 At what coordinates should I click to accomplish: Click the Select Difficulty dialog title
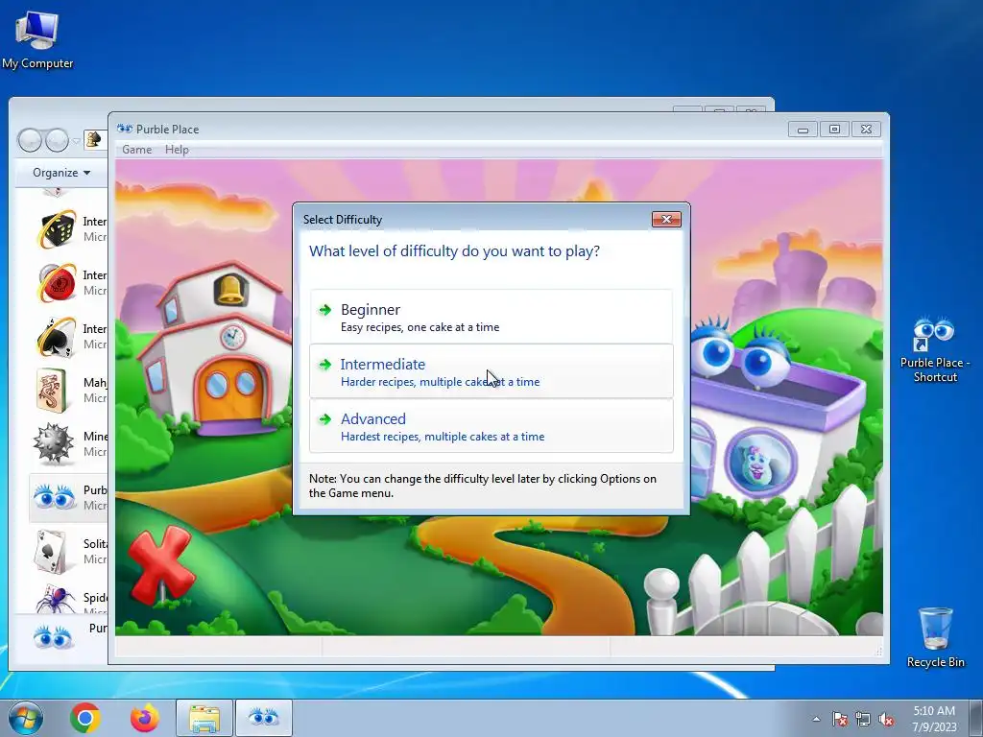pyautogui.click(x=343, y=220)
